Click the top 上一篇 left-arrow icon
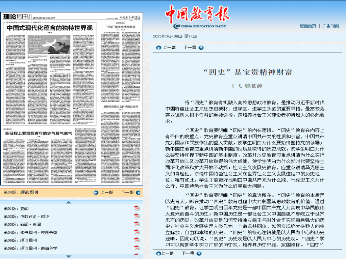 tap(158, 48)
